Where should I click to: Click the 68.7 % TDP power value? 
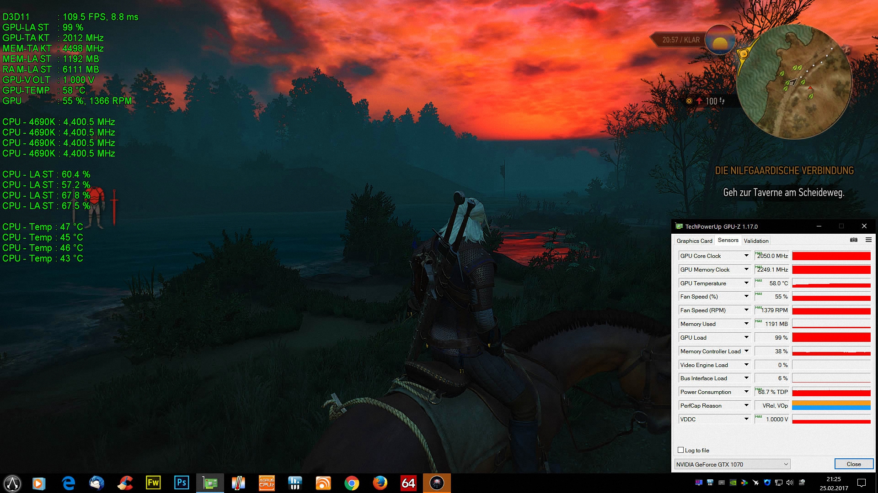click(772, 392)
